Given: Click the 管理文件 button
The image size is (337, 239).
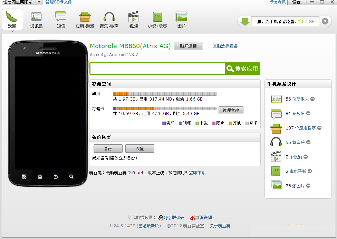Looking at the screenshot, I should click(x=231, y=110).
